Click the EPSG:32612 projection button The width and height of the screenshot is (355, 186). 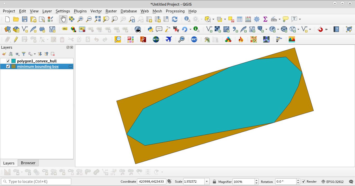(x=335, y=182)
